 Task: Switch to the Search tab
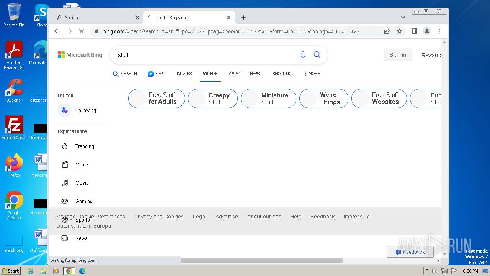(96, 18)
